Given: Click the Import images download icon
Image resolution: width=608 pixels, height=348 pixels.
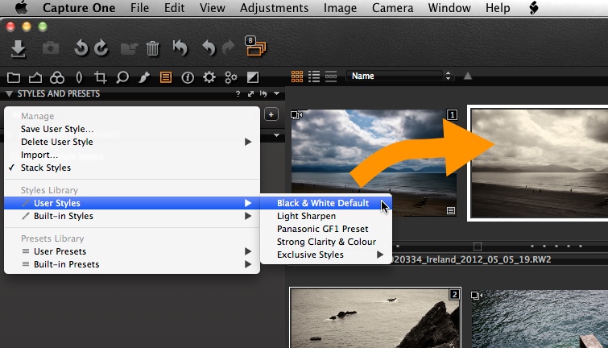Looking at the screenshot, I should [x=18, y=48].
